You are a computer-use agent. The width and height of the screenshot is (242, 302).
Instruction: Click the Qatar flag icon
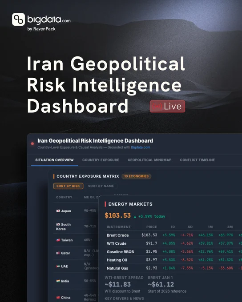[x=58, y=253]
